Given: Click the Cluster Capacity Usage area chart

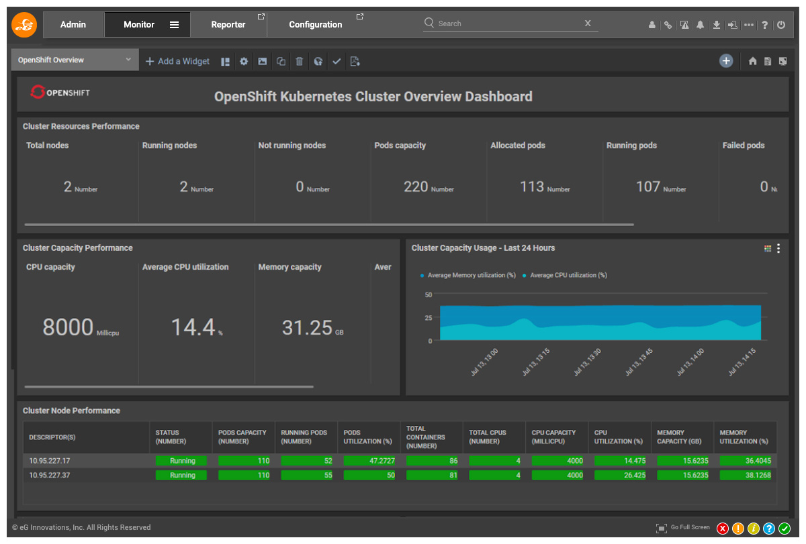Looking at the screenshot, I should click(x=600, y=323).
